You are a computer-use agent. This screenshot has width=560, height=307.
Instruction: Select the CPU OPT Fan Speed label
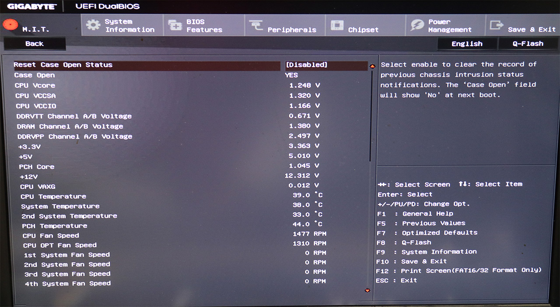(60, 245)
